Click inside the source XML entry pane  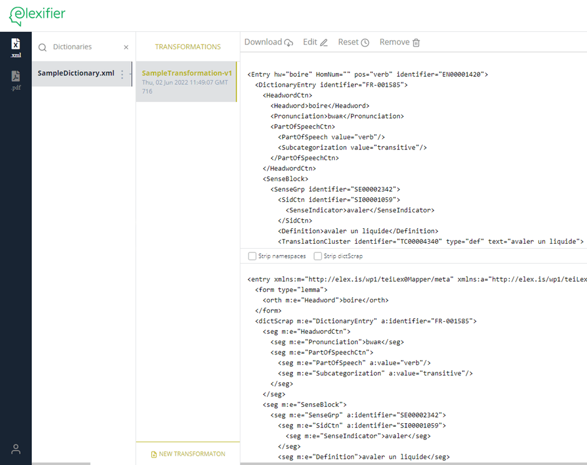point(412,156)
